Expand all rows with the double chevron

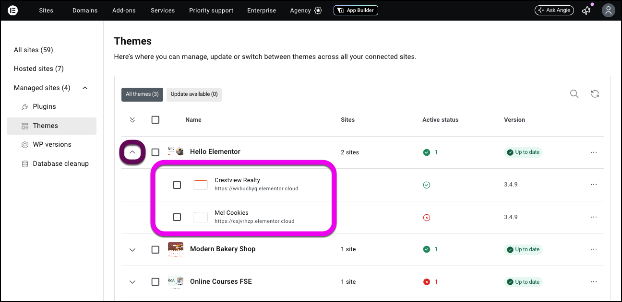tap(132, 120)
